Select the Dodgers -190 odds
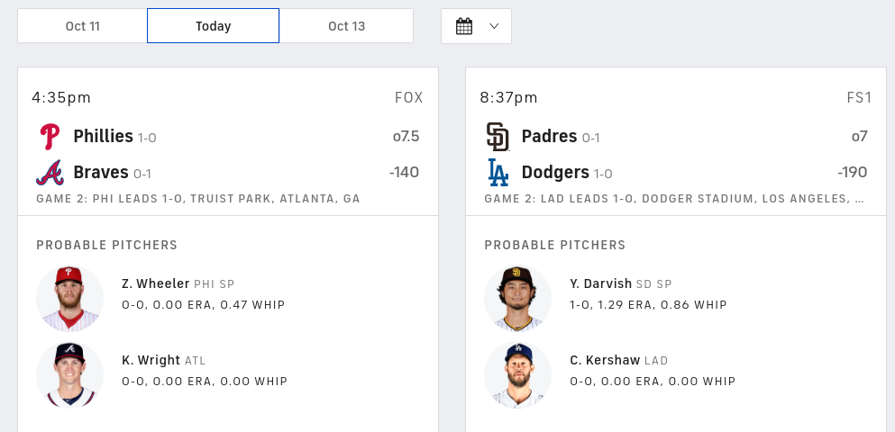Screen dimensions: 895x432 pyautogui.click(x=853, y=172)
